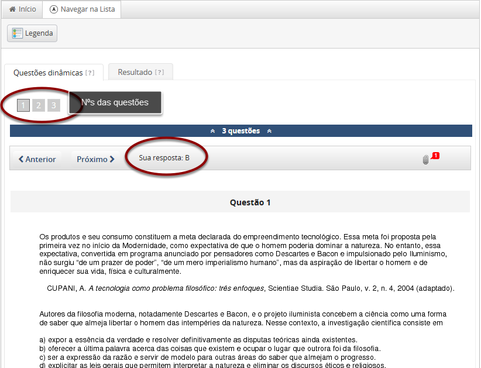481x368 pixels.
Task: Click right double chevron on questões bar
Action: (x=269, y=131)
